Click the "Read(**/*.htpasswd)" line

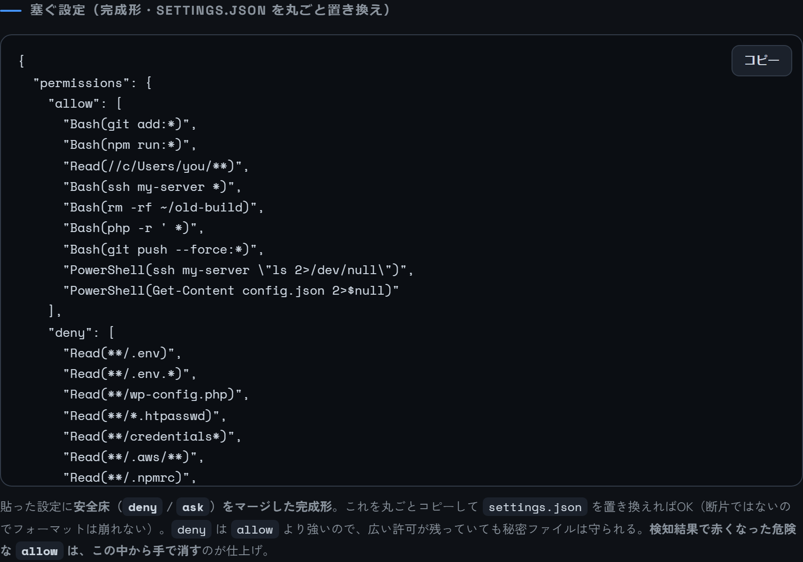point(145,416)
